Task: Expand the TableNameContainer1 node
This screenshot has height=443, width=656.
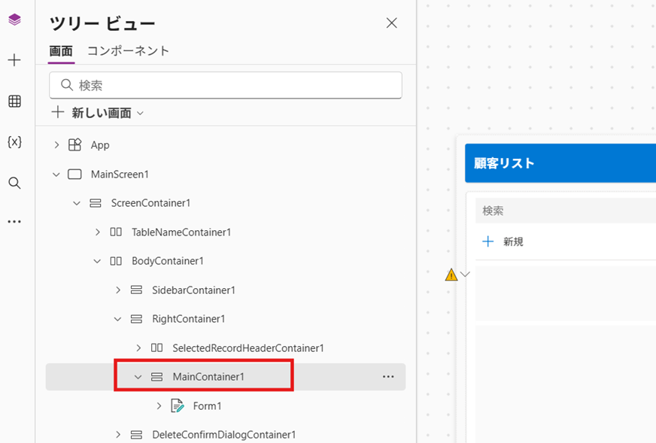Action: [x=98, y=232]
